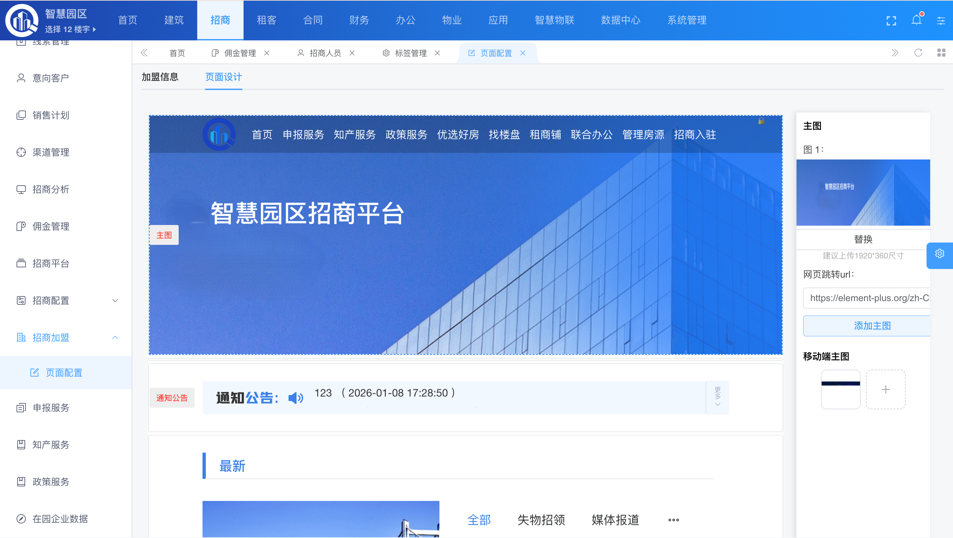
Task: Close the 标签管理 tab
Action: tap(437, 53)
